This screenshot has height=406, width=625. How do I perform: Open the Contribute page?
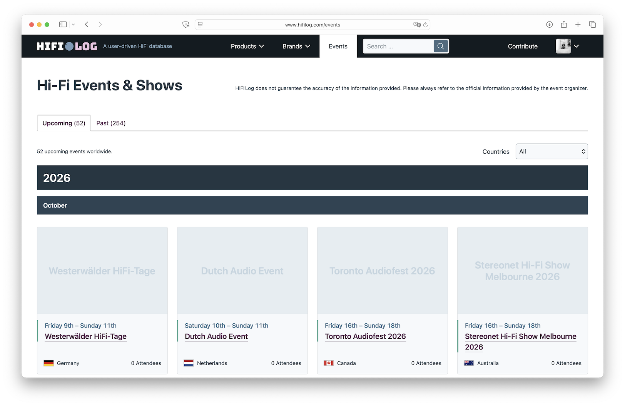coord(523,46)
